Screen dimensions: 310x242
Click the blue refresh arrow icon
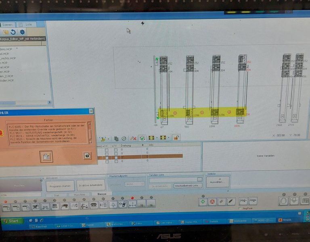[13, 32]
